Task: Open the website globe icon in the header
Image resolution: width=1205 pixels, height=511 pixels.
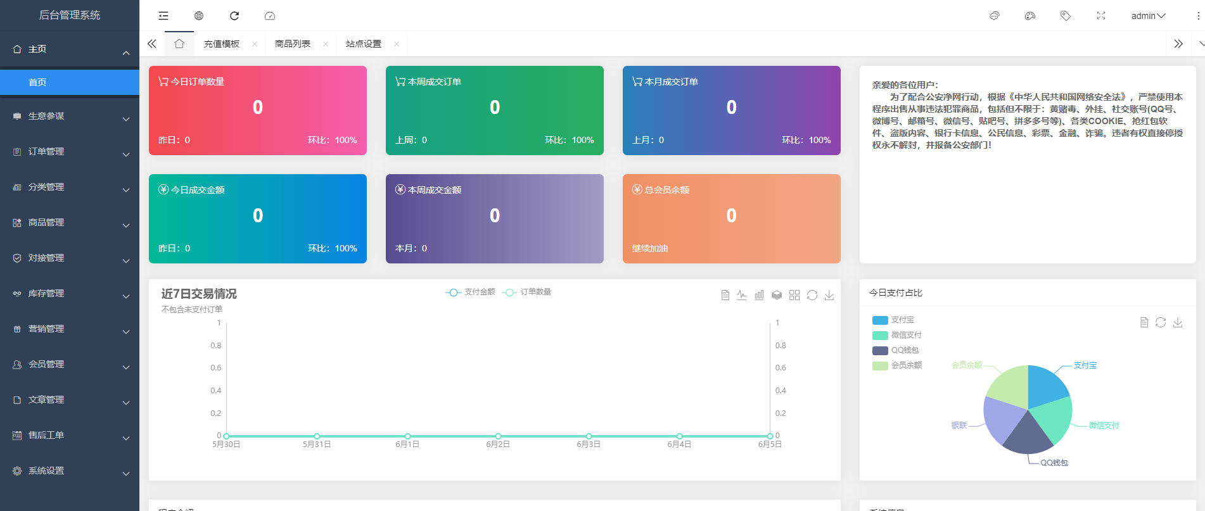Action: pos(199,16)
